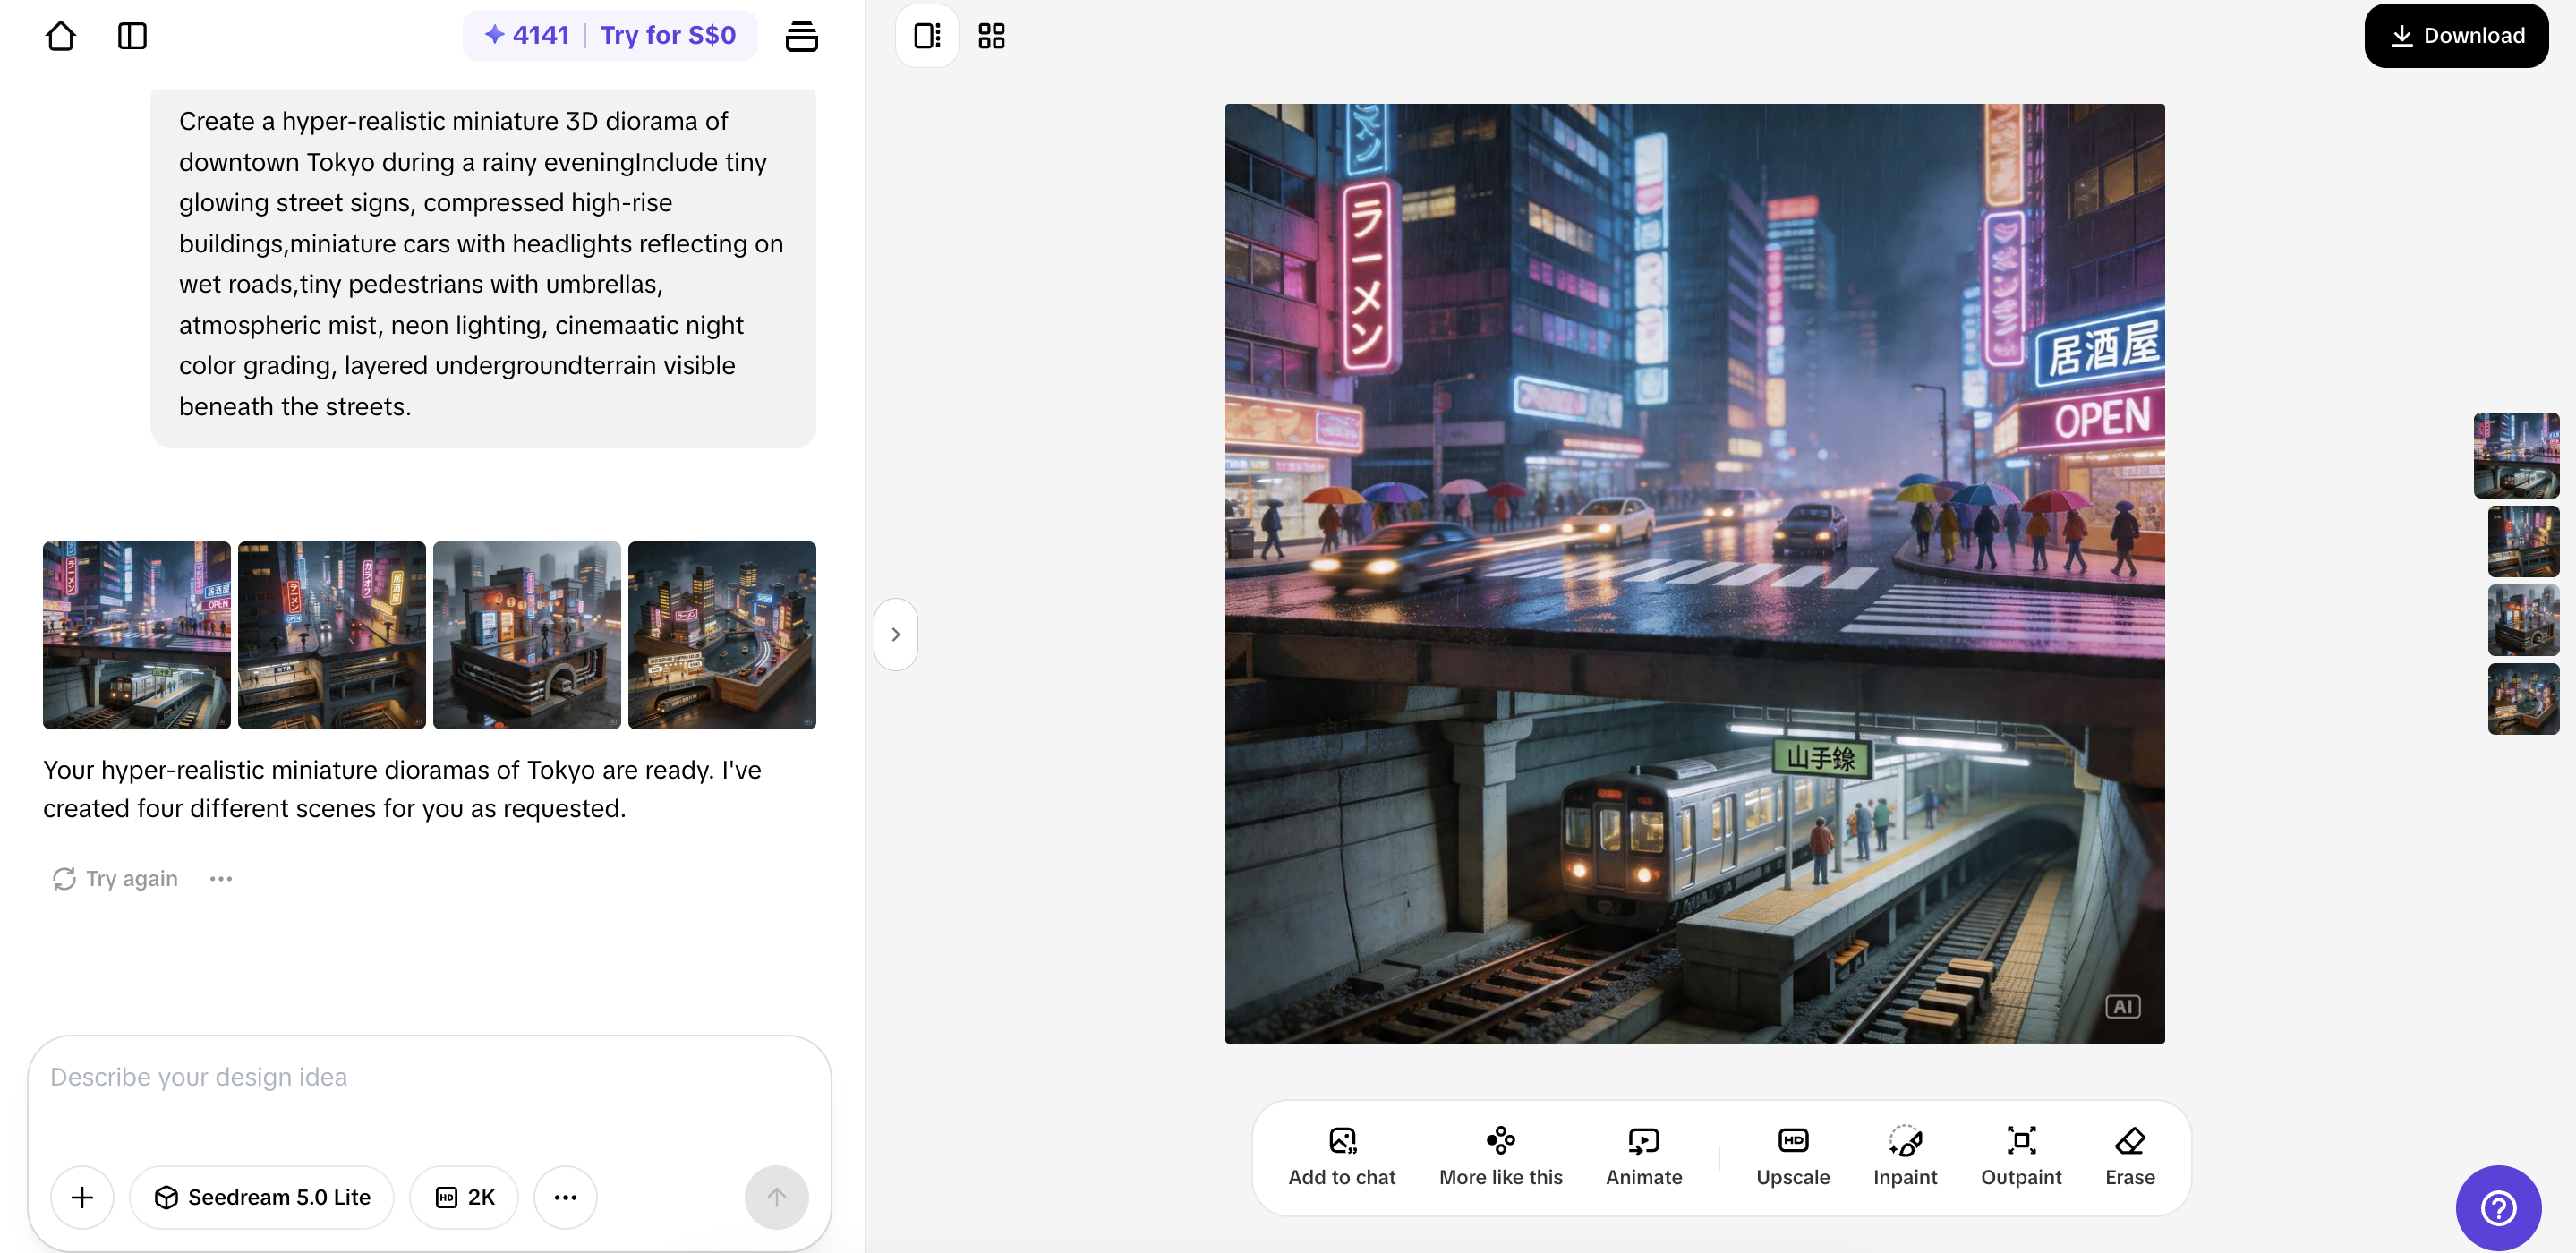The image size is (2576, 1253).
Task: Download the current image
Action: coord(2456,35)
